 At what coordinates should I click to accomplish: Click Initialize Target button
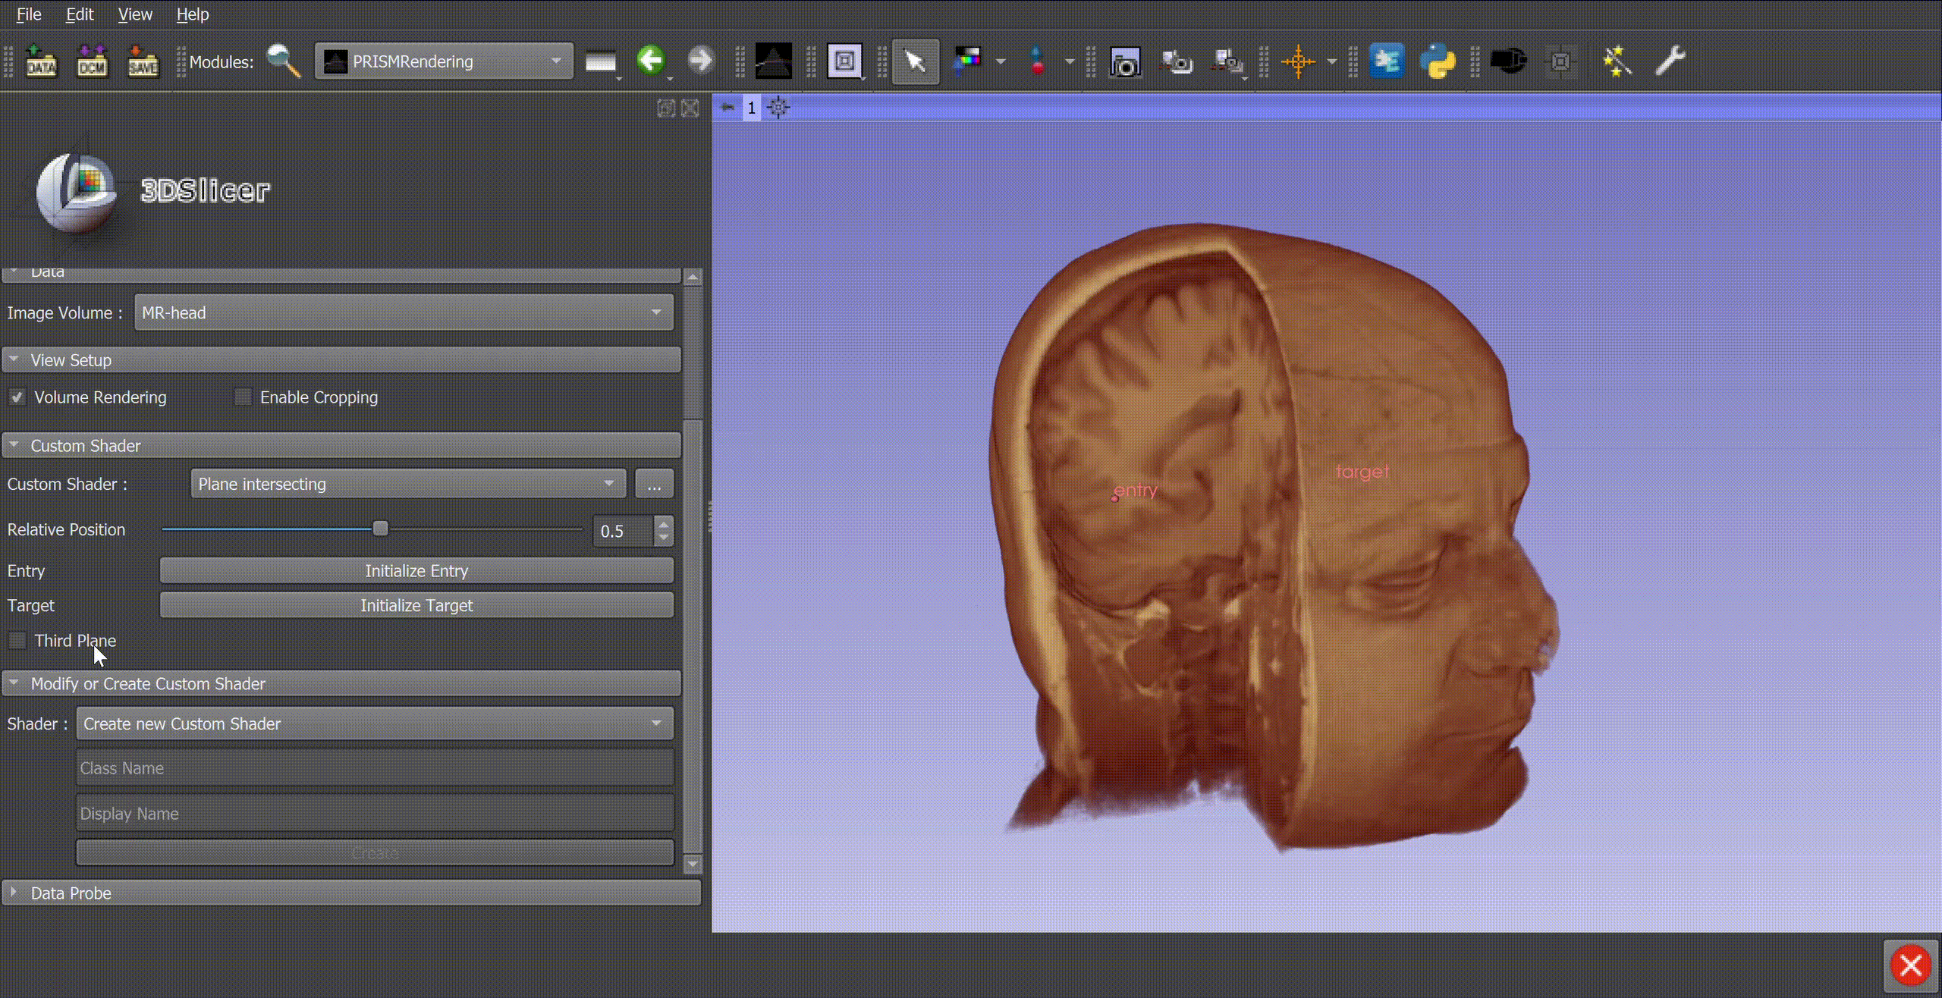point(416,606)
